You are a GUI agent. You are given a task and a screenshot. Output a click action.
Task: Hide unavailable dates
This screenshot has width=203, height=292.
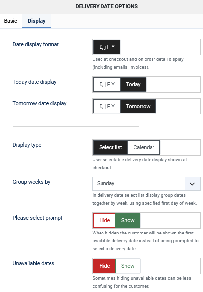[104, 266]
